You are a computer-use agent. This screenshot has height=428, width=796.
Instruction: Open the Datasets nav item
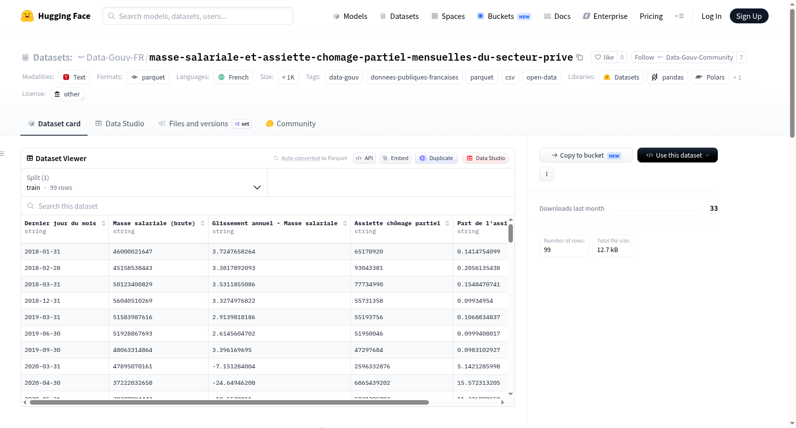(x=399, y=16)
